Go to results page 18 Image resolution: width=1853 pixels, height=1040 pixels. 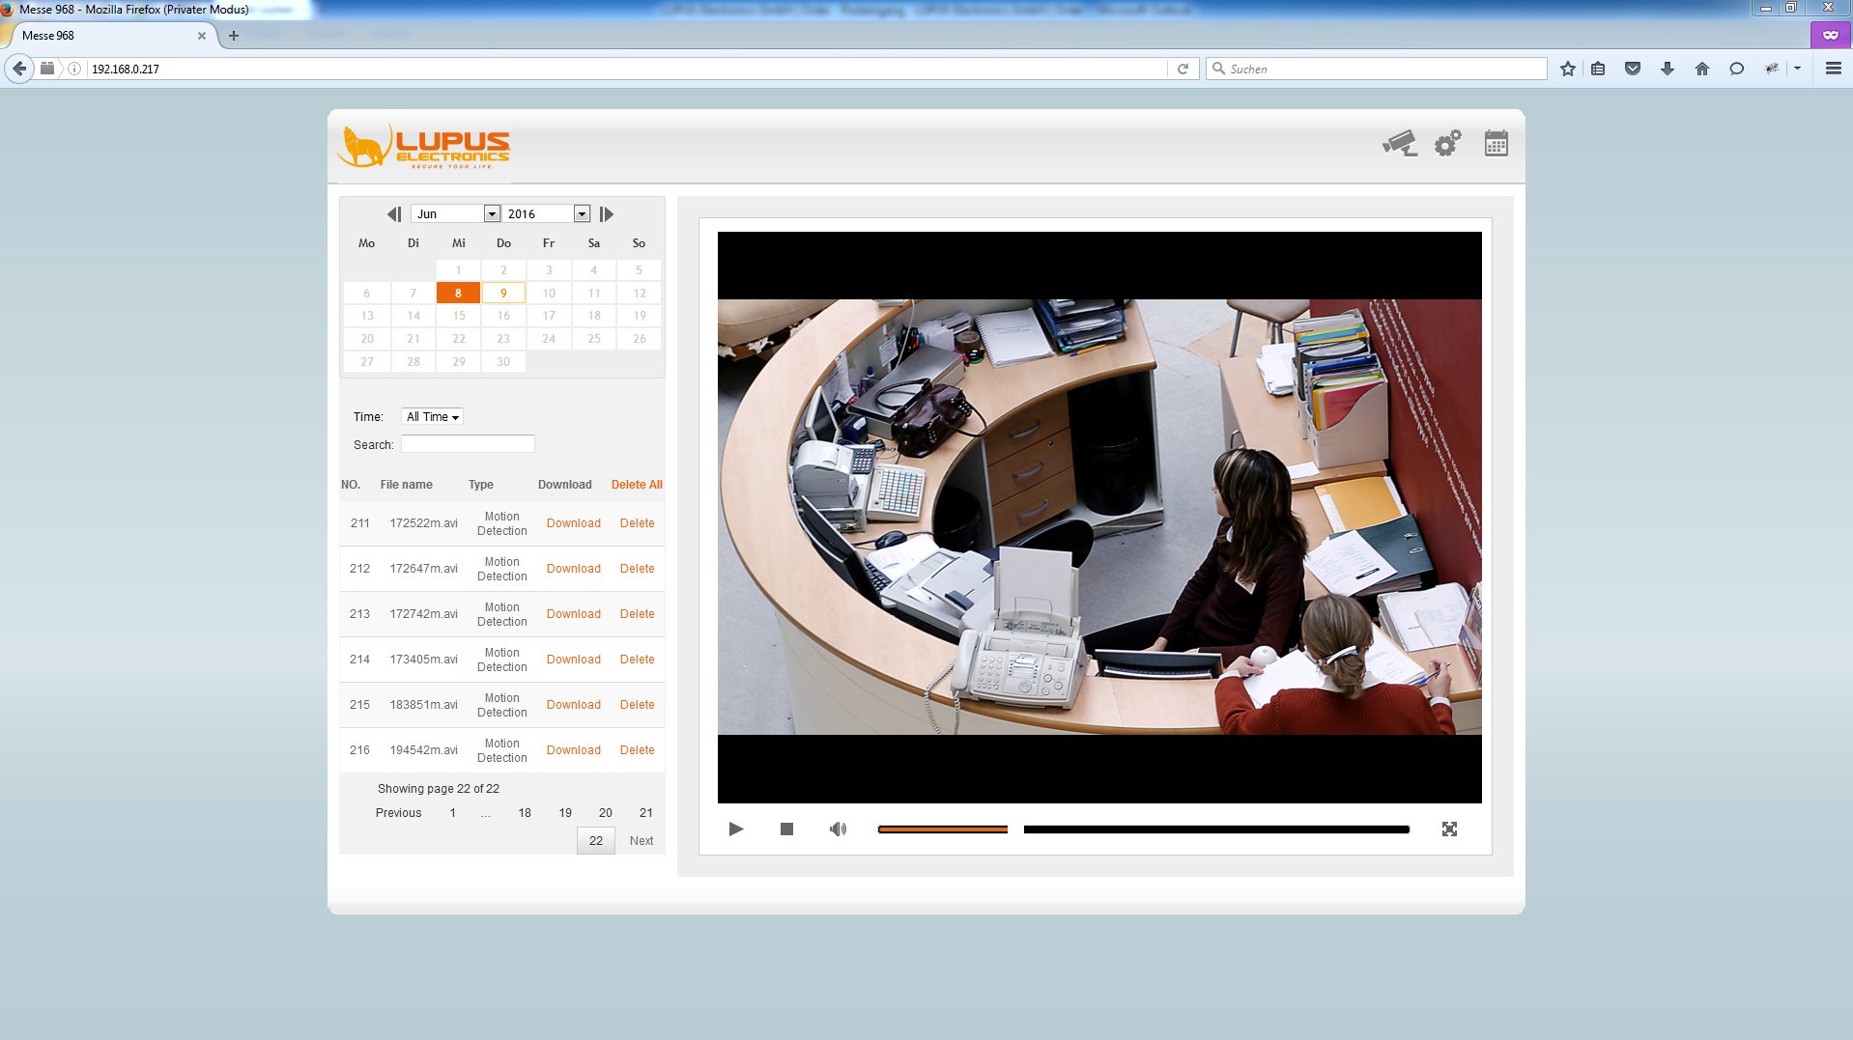pos(525,813)
